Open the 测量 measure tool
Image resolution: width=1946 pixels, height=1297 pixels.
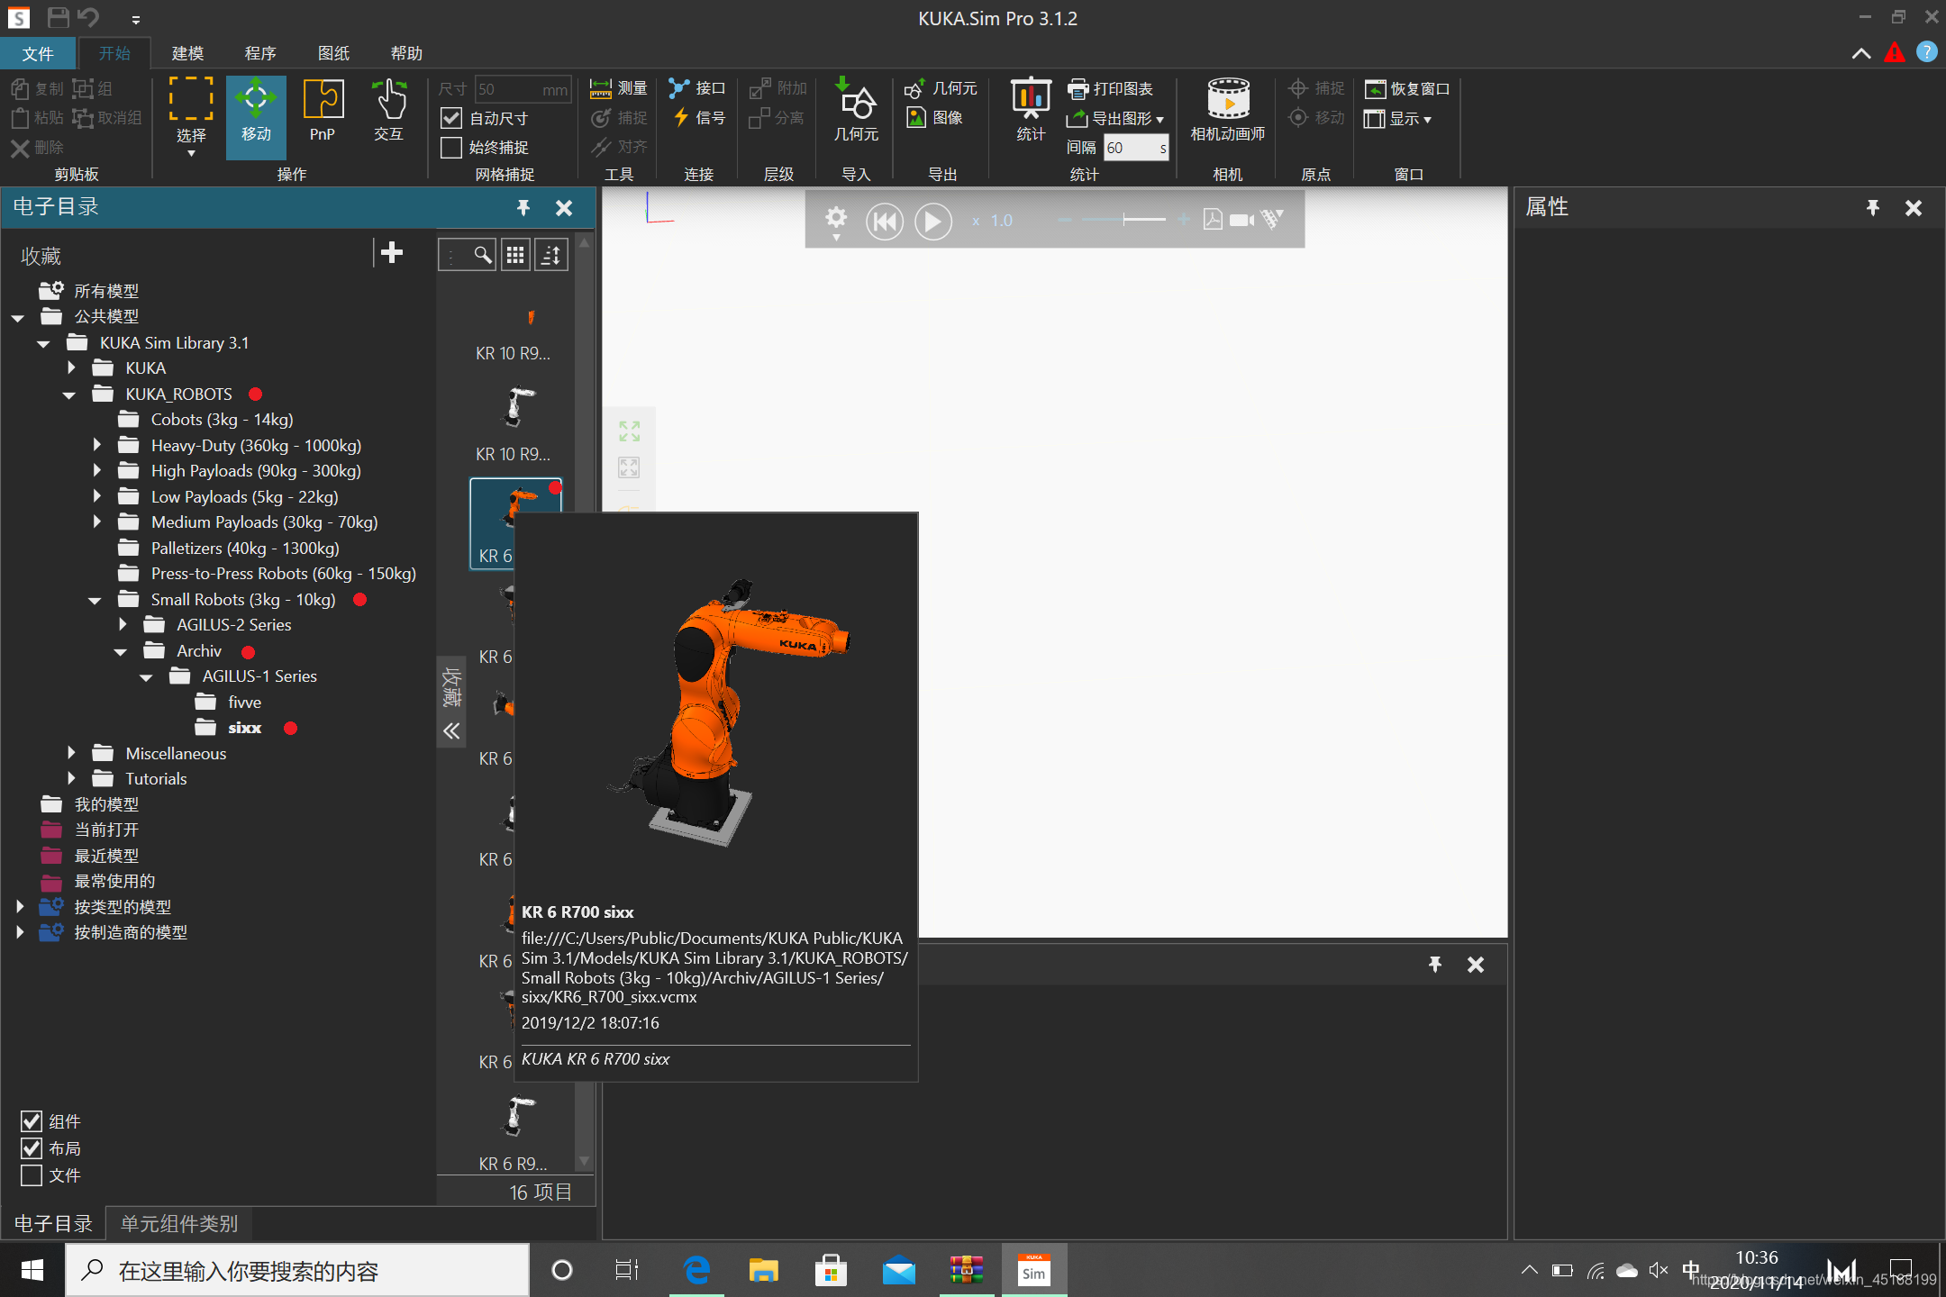pos(618,88)
